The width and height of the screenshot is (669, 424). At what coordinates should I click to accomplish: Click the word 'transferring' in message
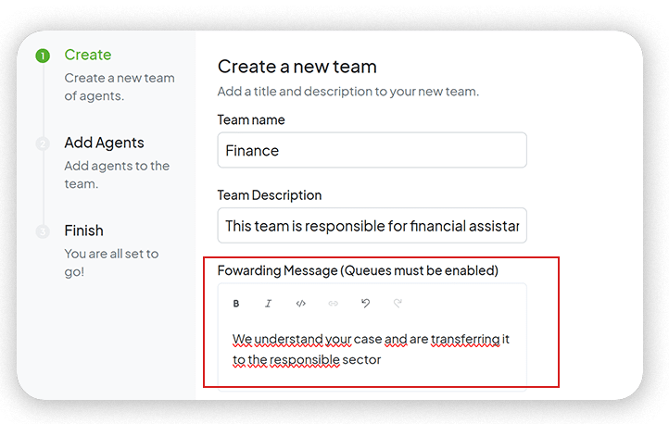coord(466,340)
